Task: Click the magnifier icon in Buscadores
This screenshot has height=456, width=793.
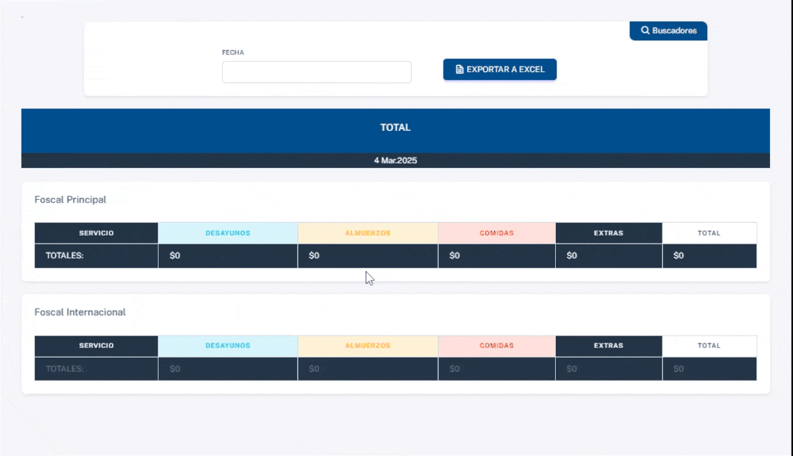Action: (x=646, y=31)
